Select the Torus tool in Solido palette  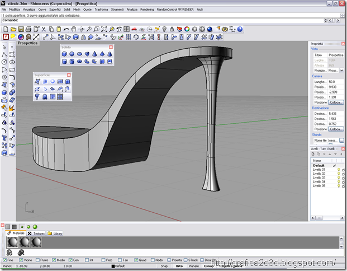coord(79,62)
